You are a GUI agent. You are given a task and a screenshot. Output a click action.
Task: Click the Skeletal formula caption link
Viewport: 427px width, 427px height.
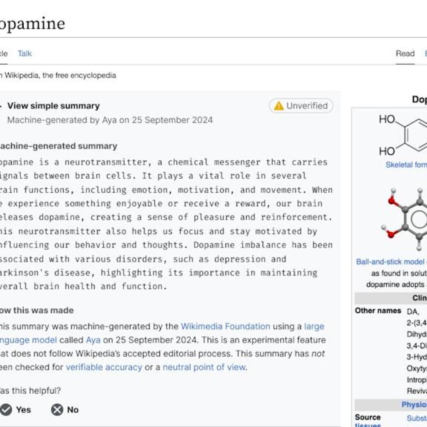pyautogui.click(x=406, y=165)
